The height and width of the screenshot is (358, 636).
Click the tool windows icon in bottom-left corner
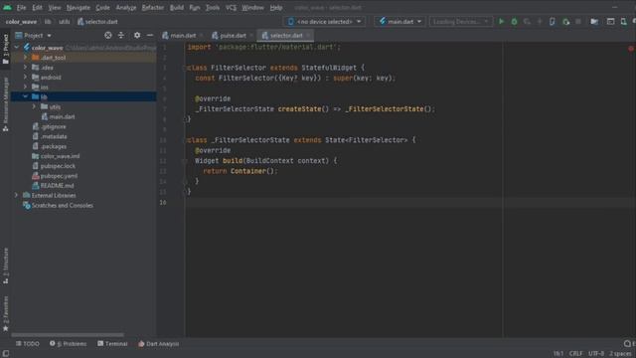click(x=6, y=354)
